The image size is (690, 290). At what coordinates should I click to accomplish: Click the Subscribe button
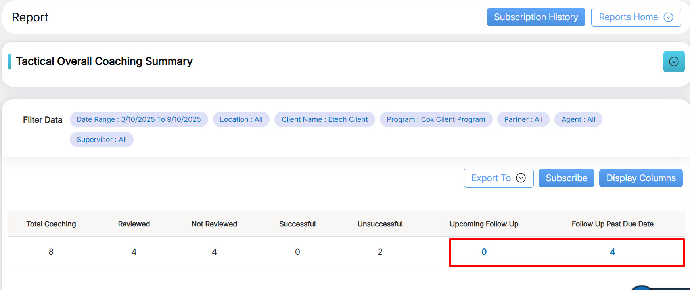(566, 178)
